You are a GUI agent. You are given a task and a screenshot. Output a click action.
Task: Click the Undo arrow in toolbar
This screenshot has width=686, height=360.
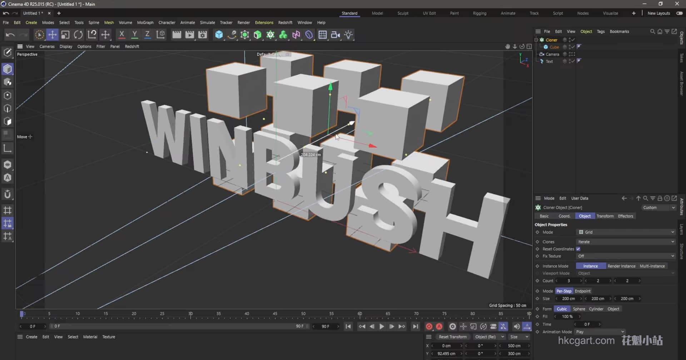[10, 35]
